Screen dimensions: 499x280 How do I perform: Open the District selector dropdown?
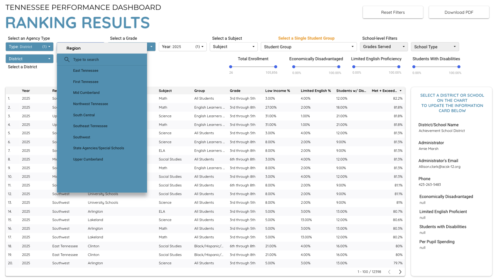pos(30,59)
